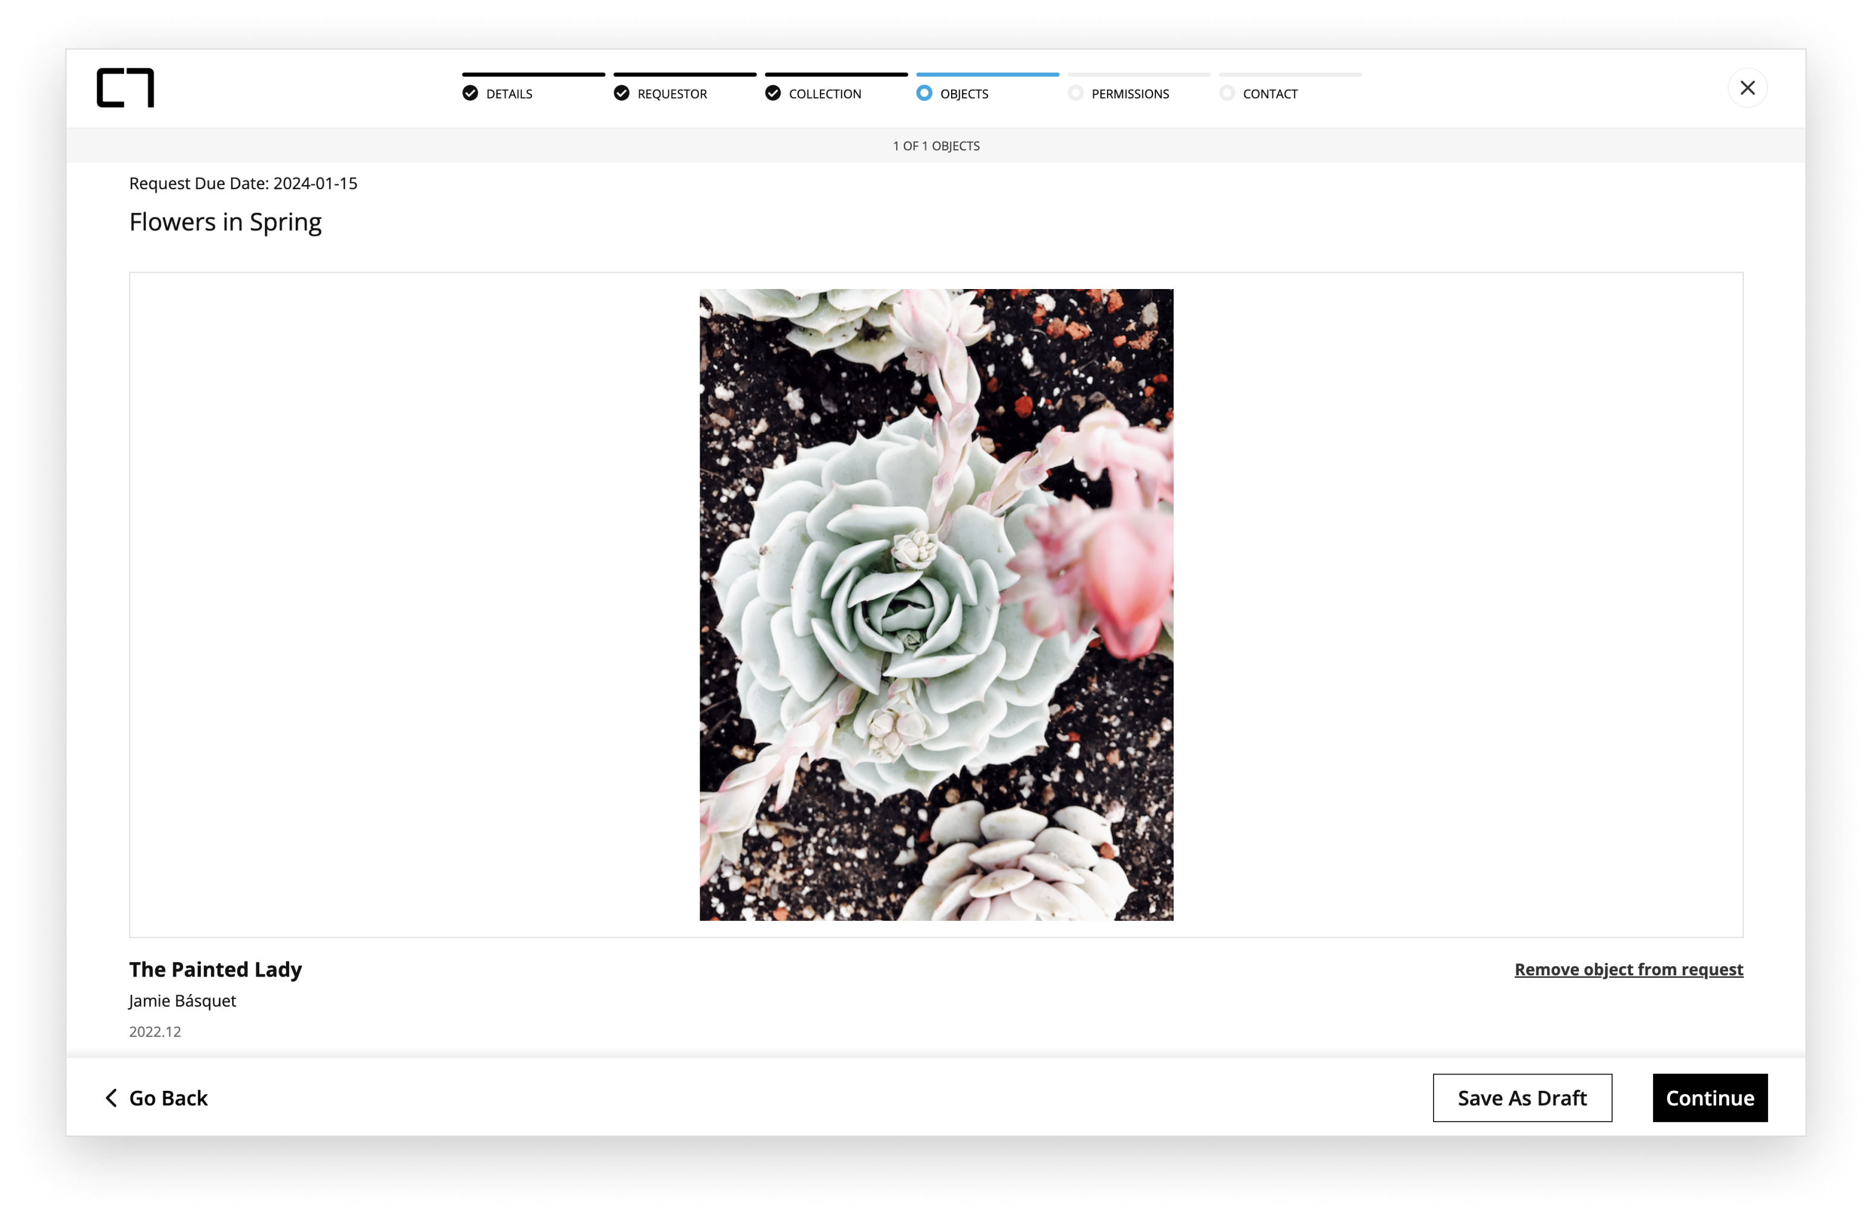Close the request dialog with the X
The image size is (1872, 1219).
tap(1747, 88)
